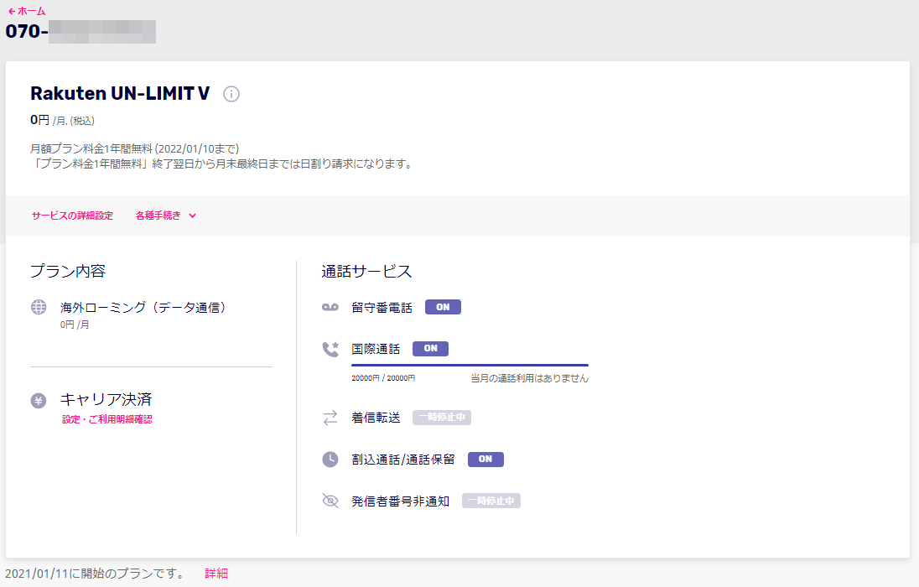Toggle 留守番電話 ON switch
The width and height of the screenshot is (919, 587).
pos(443,307)
